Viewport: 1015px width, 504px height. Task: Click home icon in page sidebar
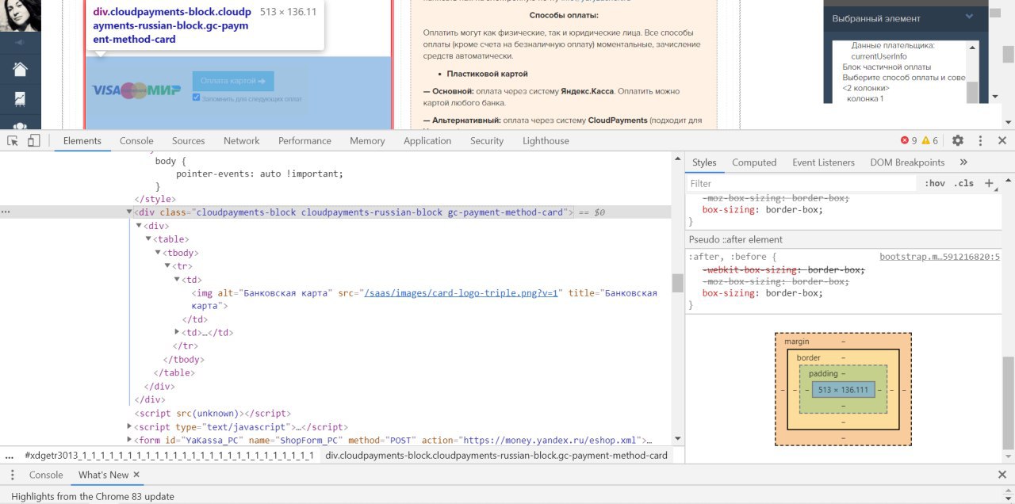click(20, 70)
